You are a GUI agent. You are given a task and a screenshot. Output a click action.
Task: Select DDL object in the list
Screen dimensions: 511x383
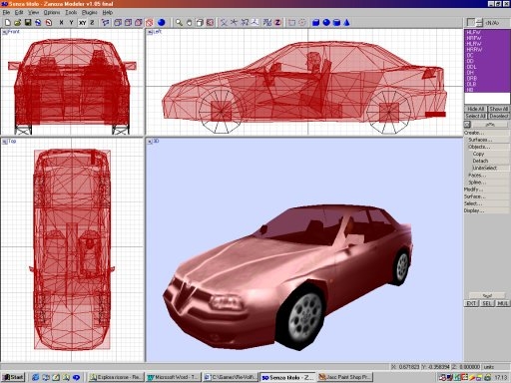click(487, 67)
